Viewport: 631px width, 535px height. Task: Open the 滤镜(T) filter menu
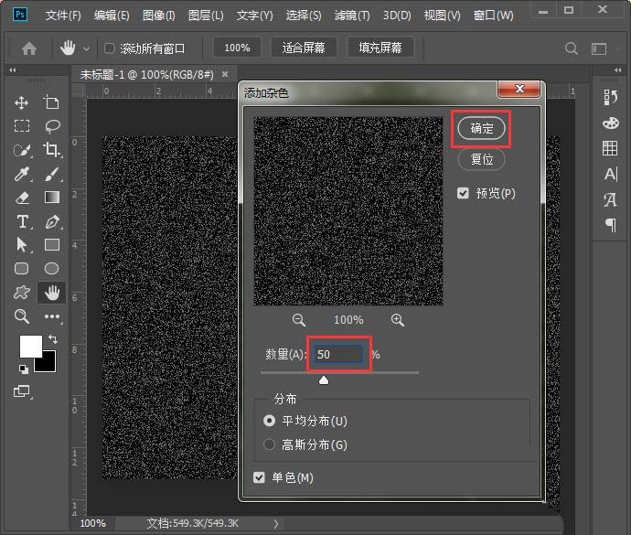[352, 16]
